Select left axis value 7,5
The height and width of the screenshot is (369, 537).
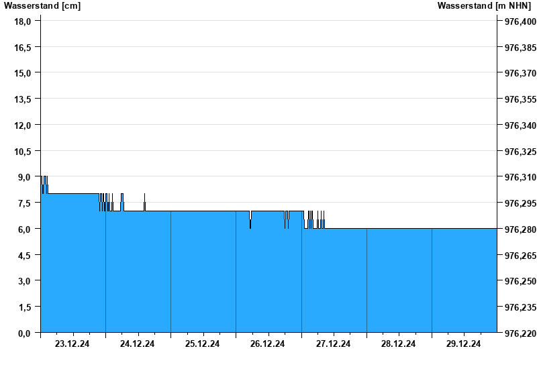(x=25, y=203)
